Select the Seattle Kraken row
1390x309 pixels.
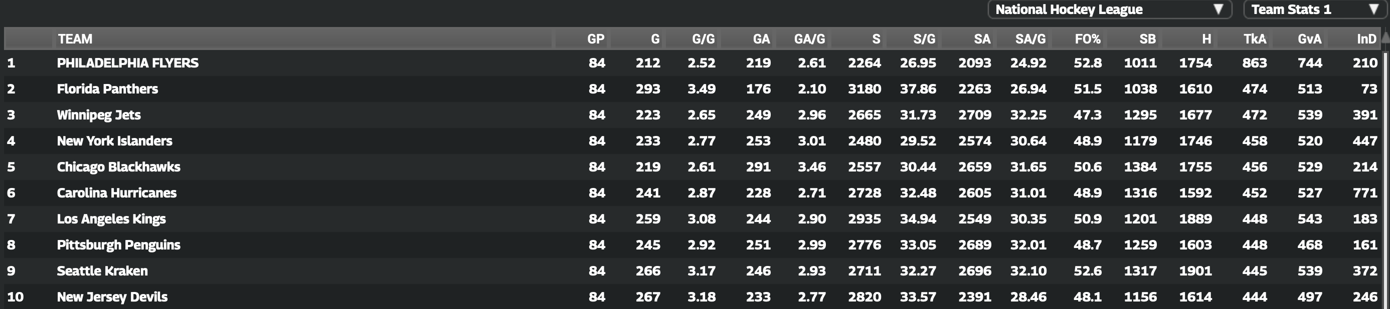[102, 271]
